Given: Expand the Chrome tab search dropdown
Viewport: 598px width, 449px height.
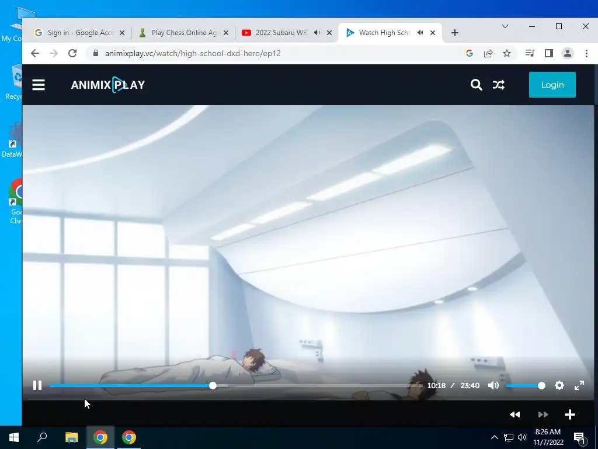Looking at the screenshot, I should pos(505,26).
